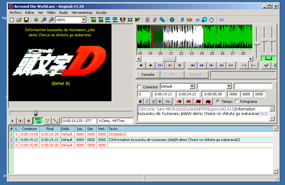Viewport: 285px width, 185px height.
Task: Click the duration field 0:00:05.00
Action: coord(213,94)
